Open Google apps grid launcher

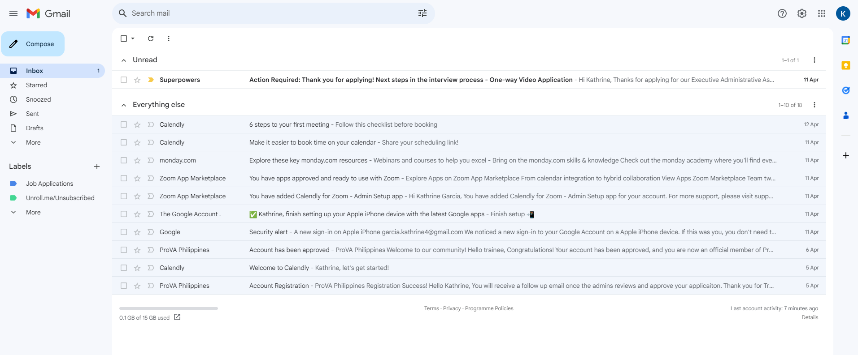[x=821, y=13]
